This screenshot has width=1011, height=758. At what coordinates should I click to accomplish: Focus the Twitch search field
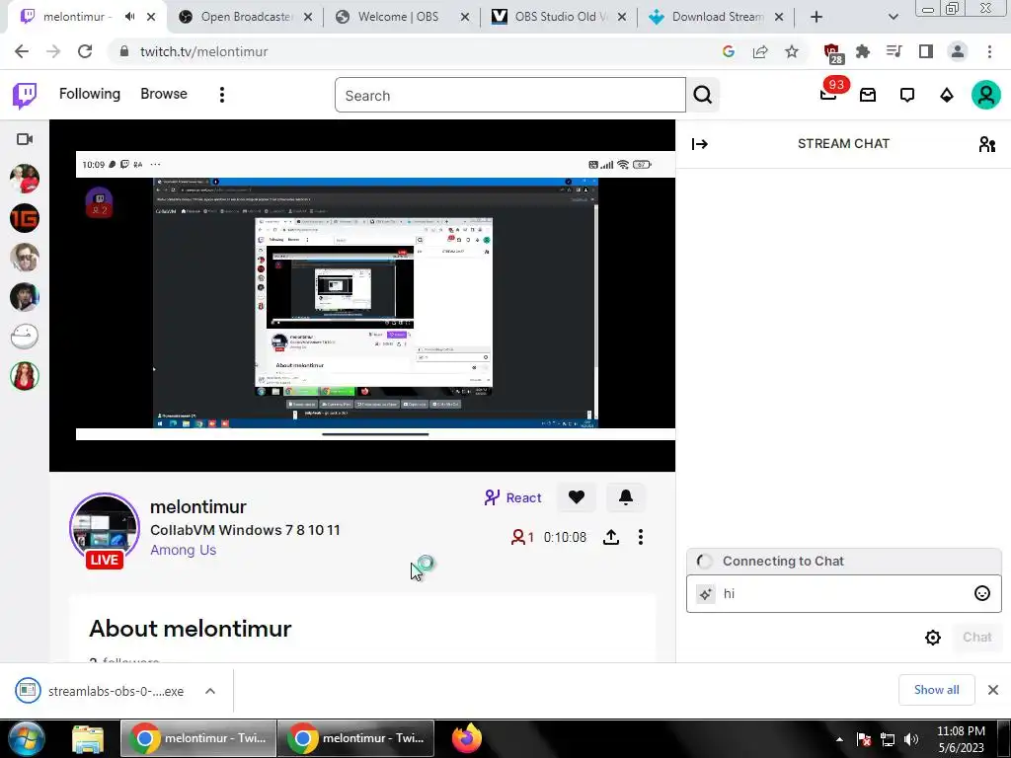pos(510,96)
